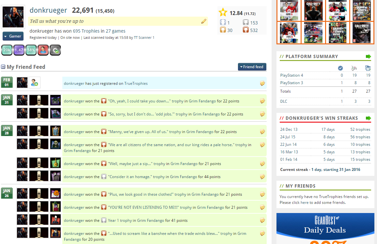Image resolution: width=377 pixels, height=244 pixels.
Task: Click the gold star rating icon
Action: [x=223, y=12]
